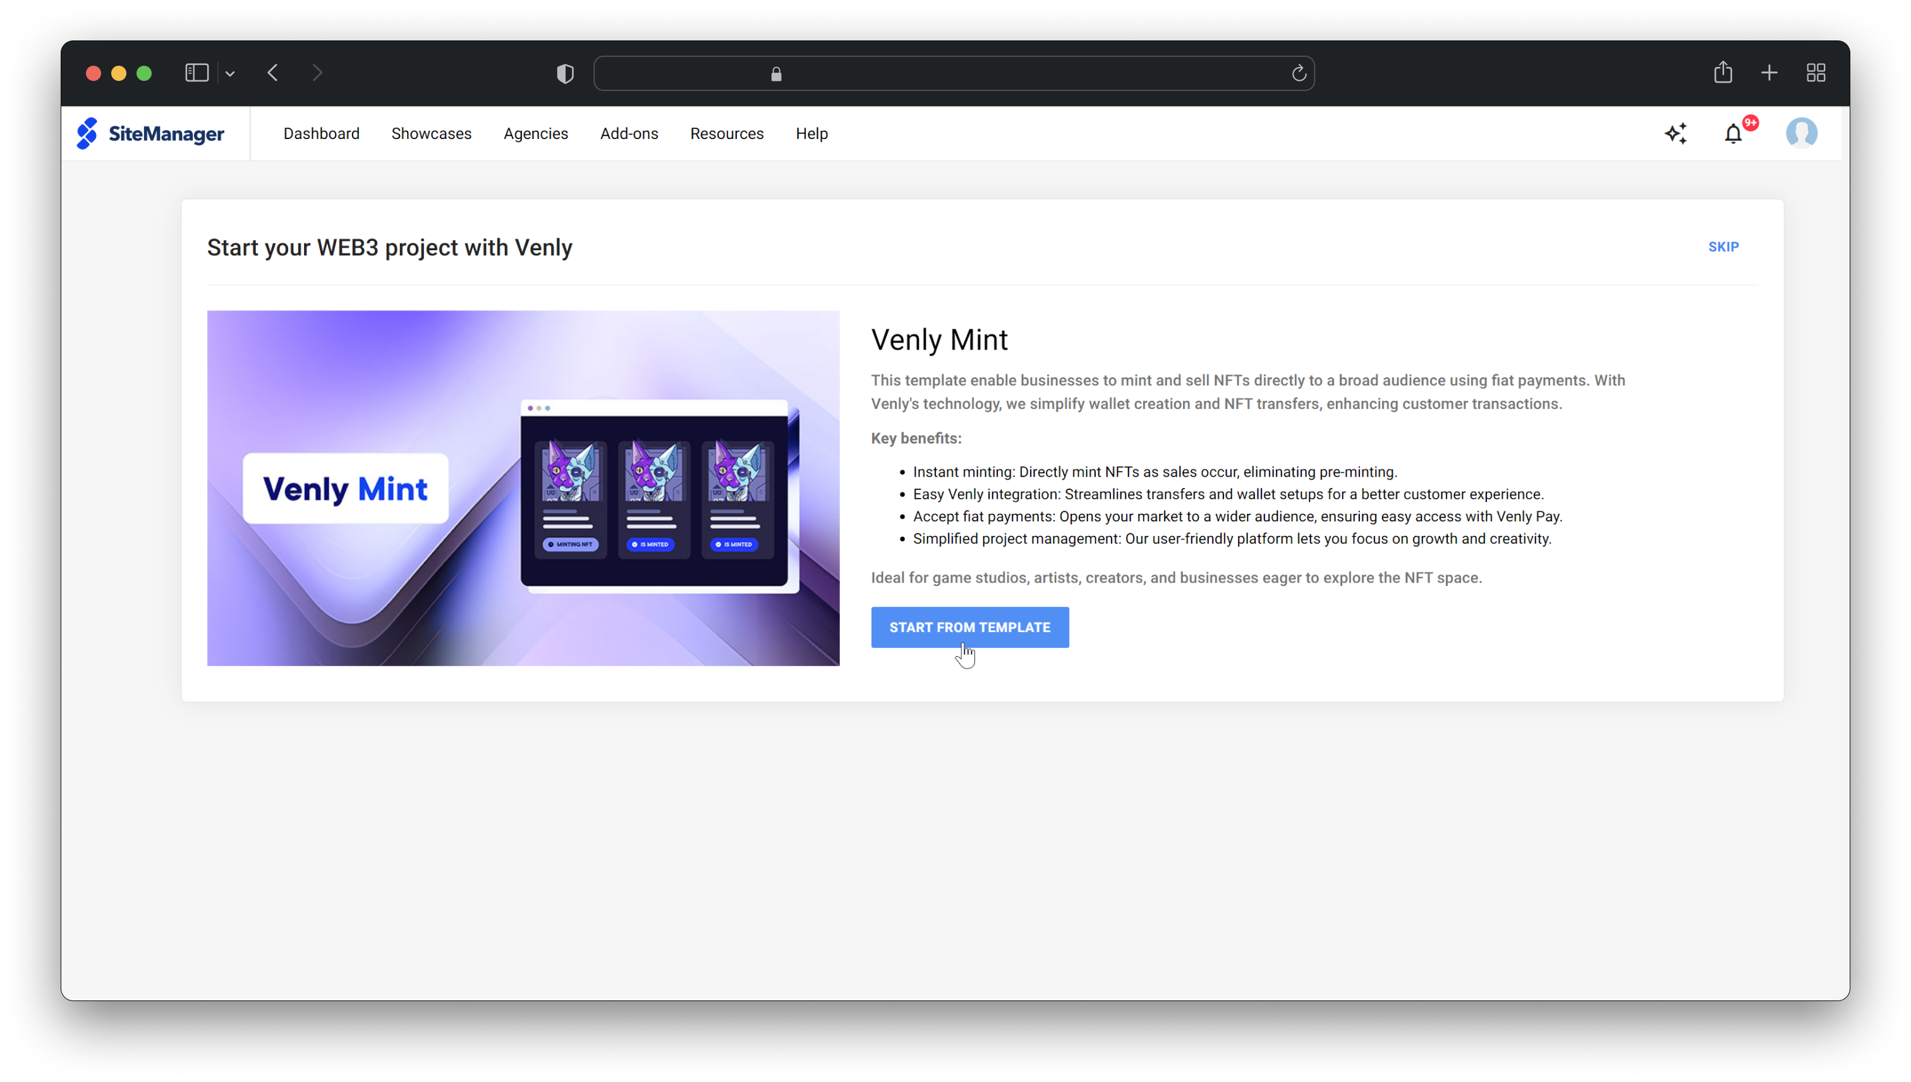Minimize the window with the yellow button
The height and width of the screenshot is (1082, 1911).
coord(119,73)
